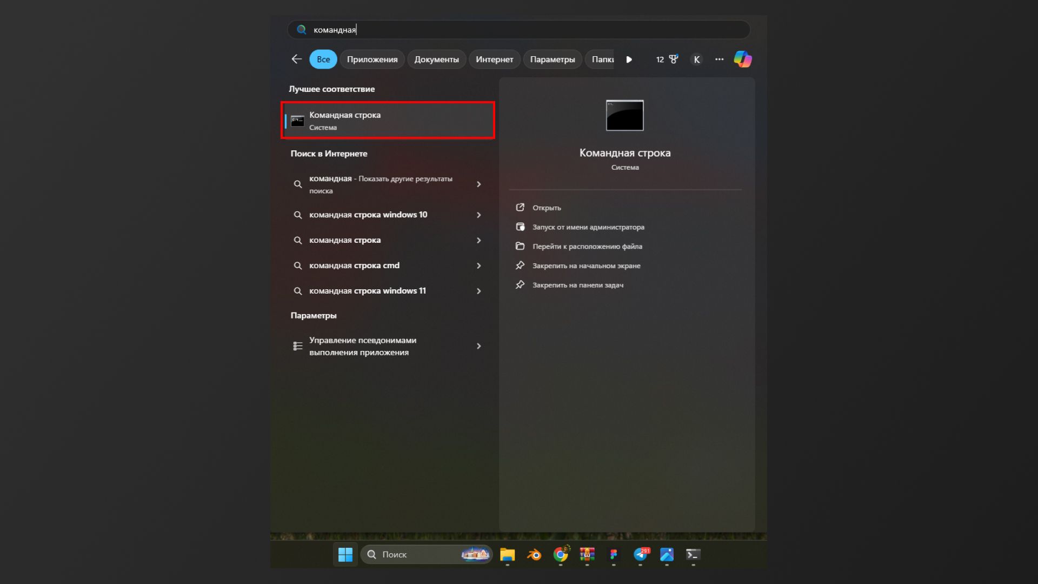
Task: Switch to the Документы filter tab
Action: coord(436,59)
